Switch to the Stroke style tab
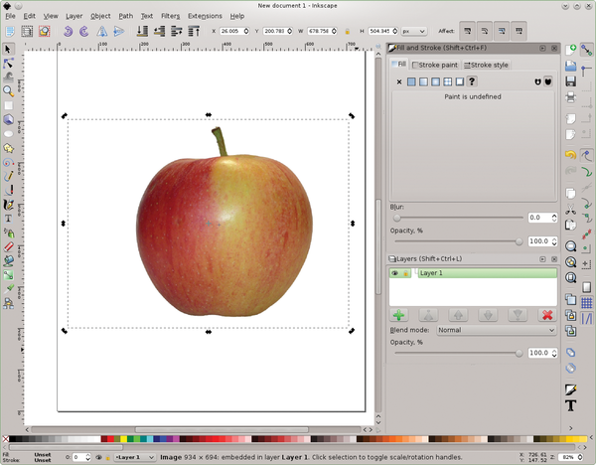This screenshot has width=596, height=465. coord(486,65)
